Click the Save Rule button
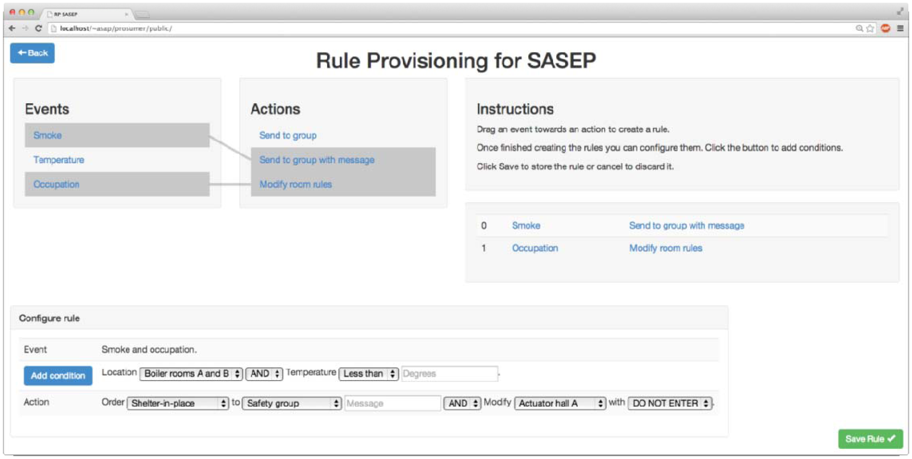Viewport: 912px width, 459px height. coord(870,439)
